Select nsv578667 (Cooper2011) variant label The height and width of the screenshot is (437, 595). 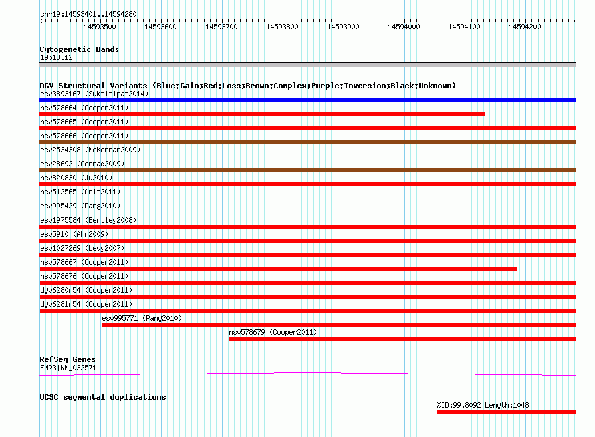[x=84, y=262]
